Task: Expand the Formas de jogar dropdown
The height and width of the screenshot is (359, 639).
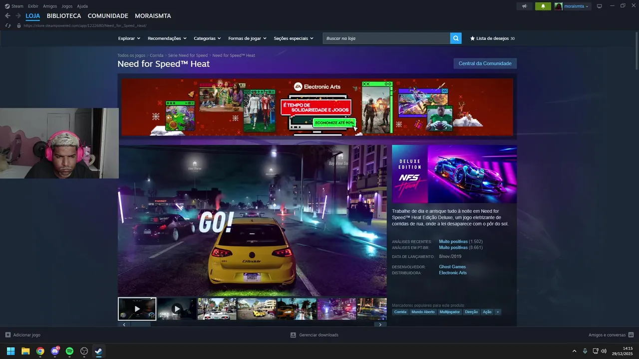Action: pos(247,38)
